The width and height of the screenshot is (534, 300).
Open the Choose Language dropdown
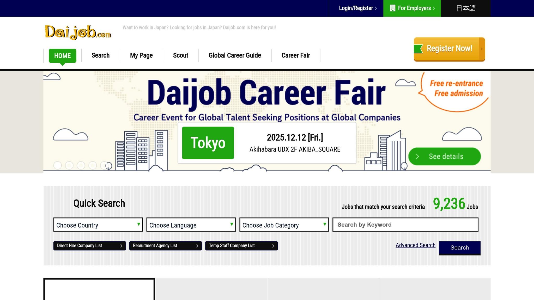(x=191, y=225)
